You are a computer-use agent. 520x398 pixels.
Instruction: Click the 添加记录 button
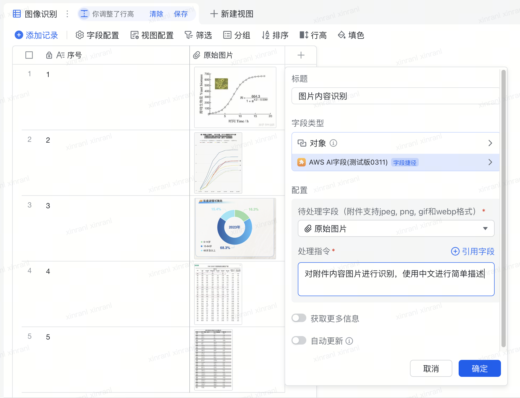[x=36, y=35]
